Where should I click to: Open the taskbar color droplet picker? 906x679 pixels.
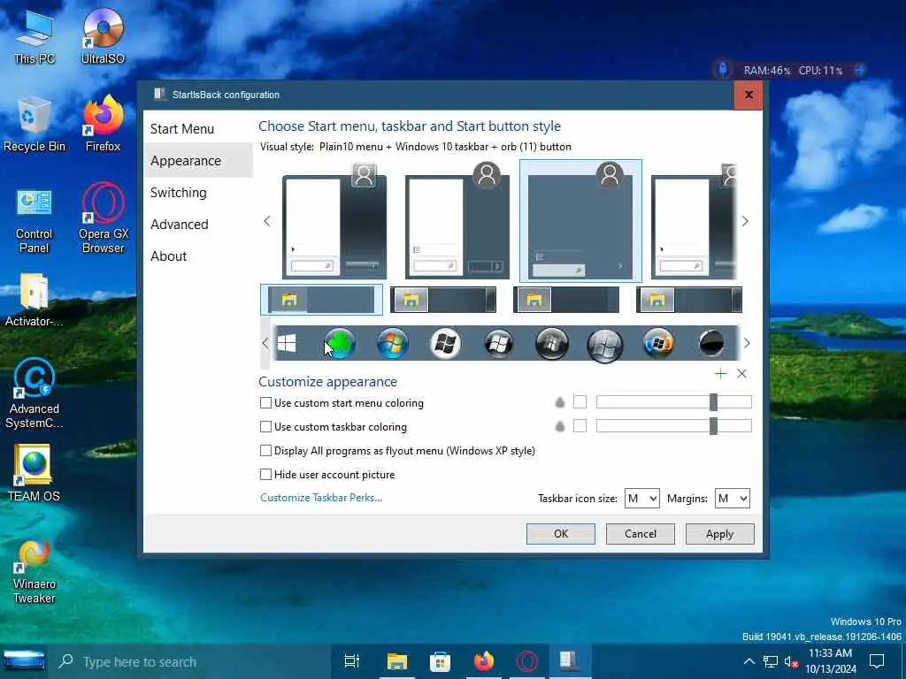[x=559, y=427]
